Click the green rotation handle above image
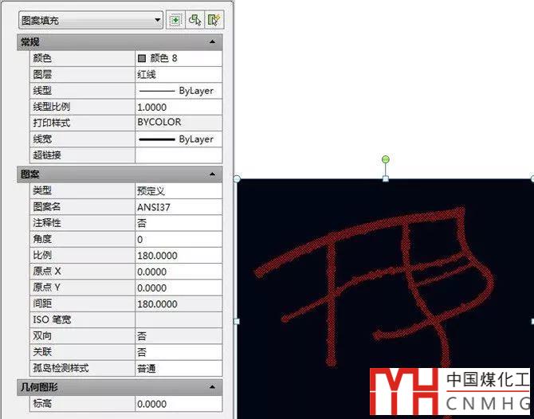Screen dimensions: 534x419 (386, 159)
